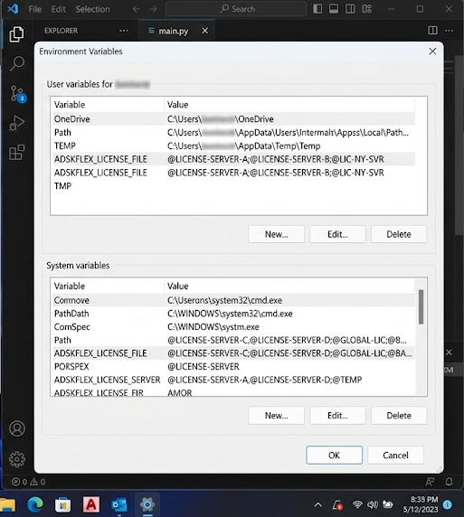
Task: Open the Wi-Fi network tray icon
Action: pos(357,504)
